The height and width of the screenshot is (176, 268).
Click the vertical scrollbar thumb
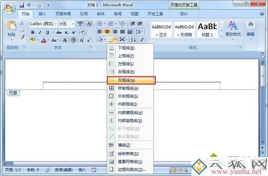[x=263, y=75]
